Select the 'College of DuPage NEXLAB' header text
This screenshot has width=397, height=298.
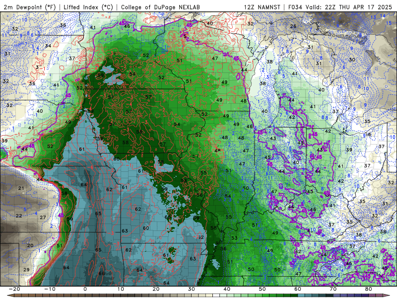[x=160, y=7]
